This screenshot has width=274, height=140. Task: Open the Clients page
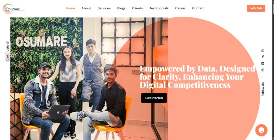click(x=137, y=8)
